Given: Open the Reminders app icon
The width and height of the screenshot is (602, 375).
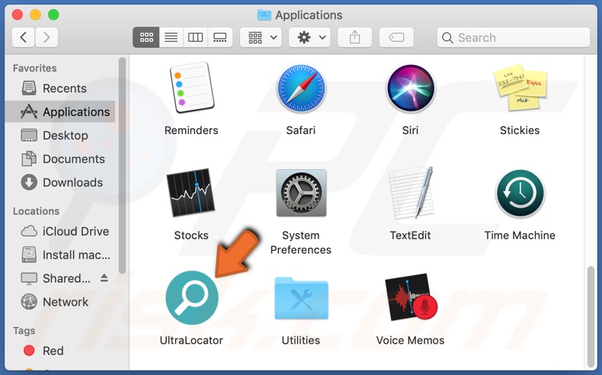Looking at the screenshot, I should pyautogui.click(x=191, y=88).
